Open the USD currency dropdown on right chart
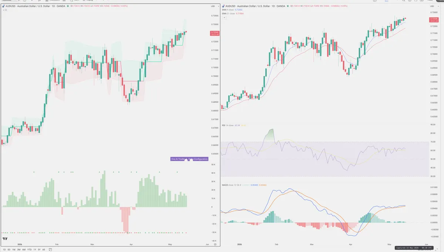 pos(434,6)
